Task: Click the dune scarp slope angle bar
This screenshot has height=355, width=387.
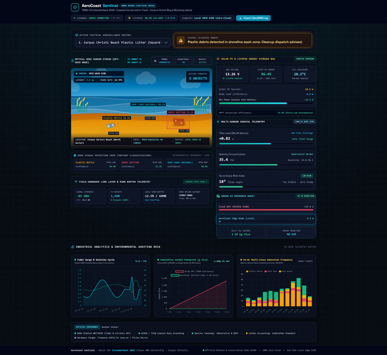Action: (266, 186)
